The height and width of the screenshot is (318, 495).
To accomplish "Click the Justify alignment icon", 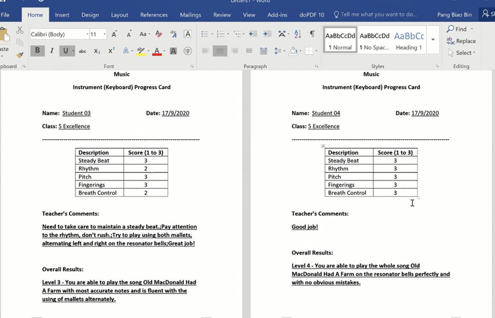I will pos(249,51).
